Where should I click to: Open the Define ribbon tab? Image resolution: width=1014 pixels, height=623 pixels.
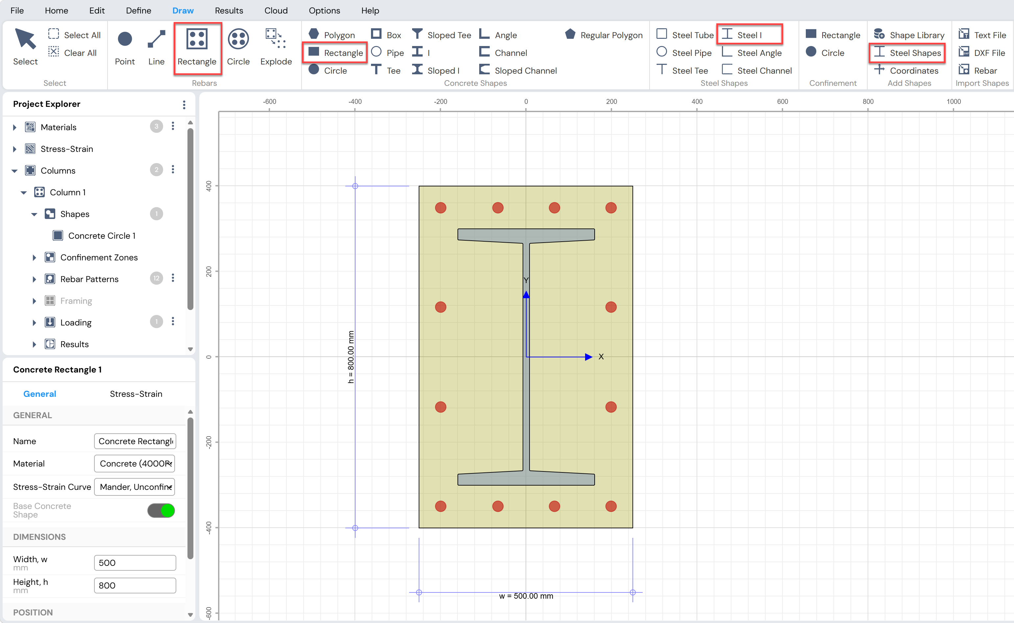point(138,10)
